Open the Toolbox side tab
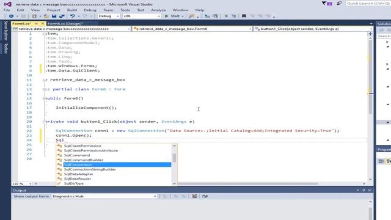The height and width of the screenshot is (220, 391). pos(5,48)
